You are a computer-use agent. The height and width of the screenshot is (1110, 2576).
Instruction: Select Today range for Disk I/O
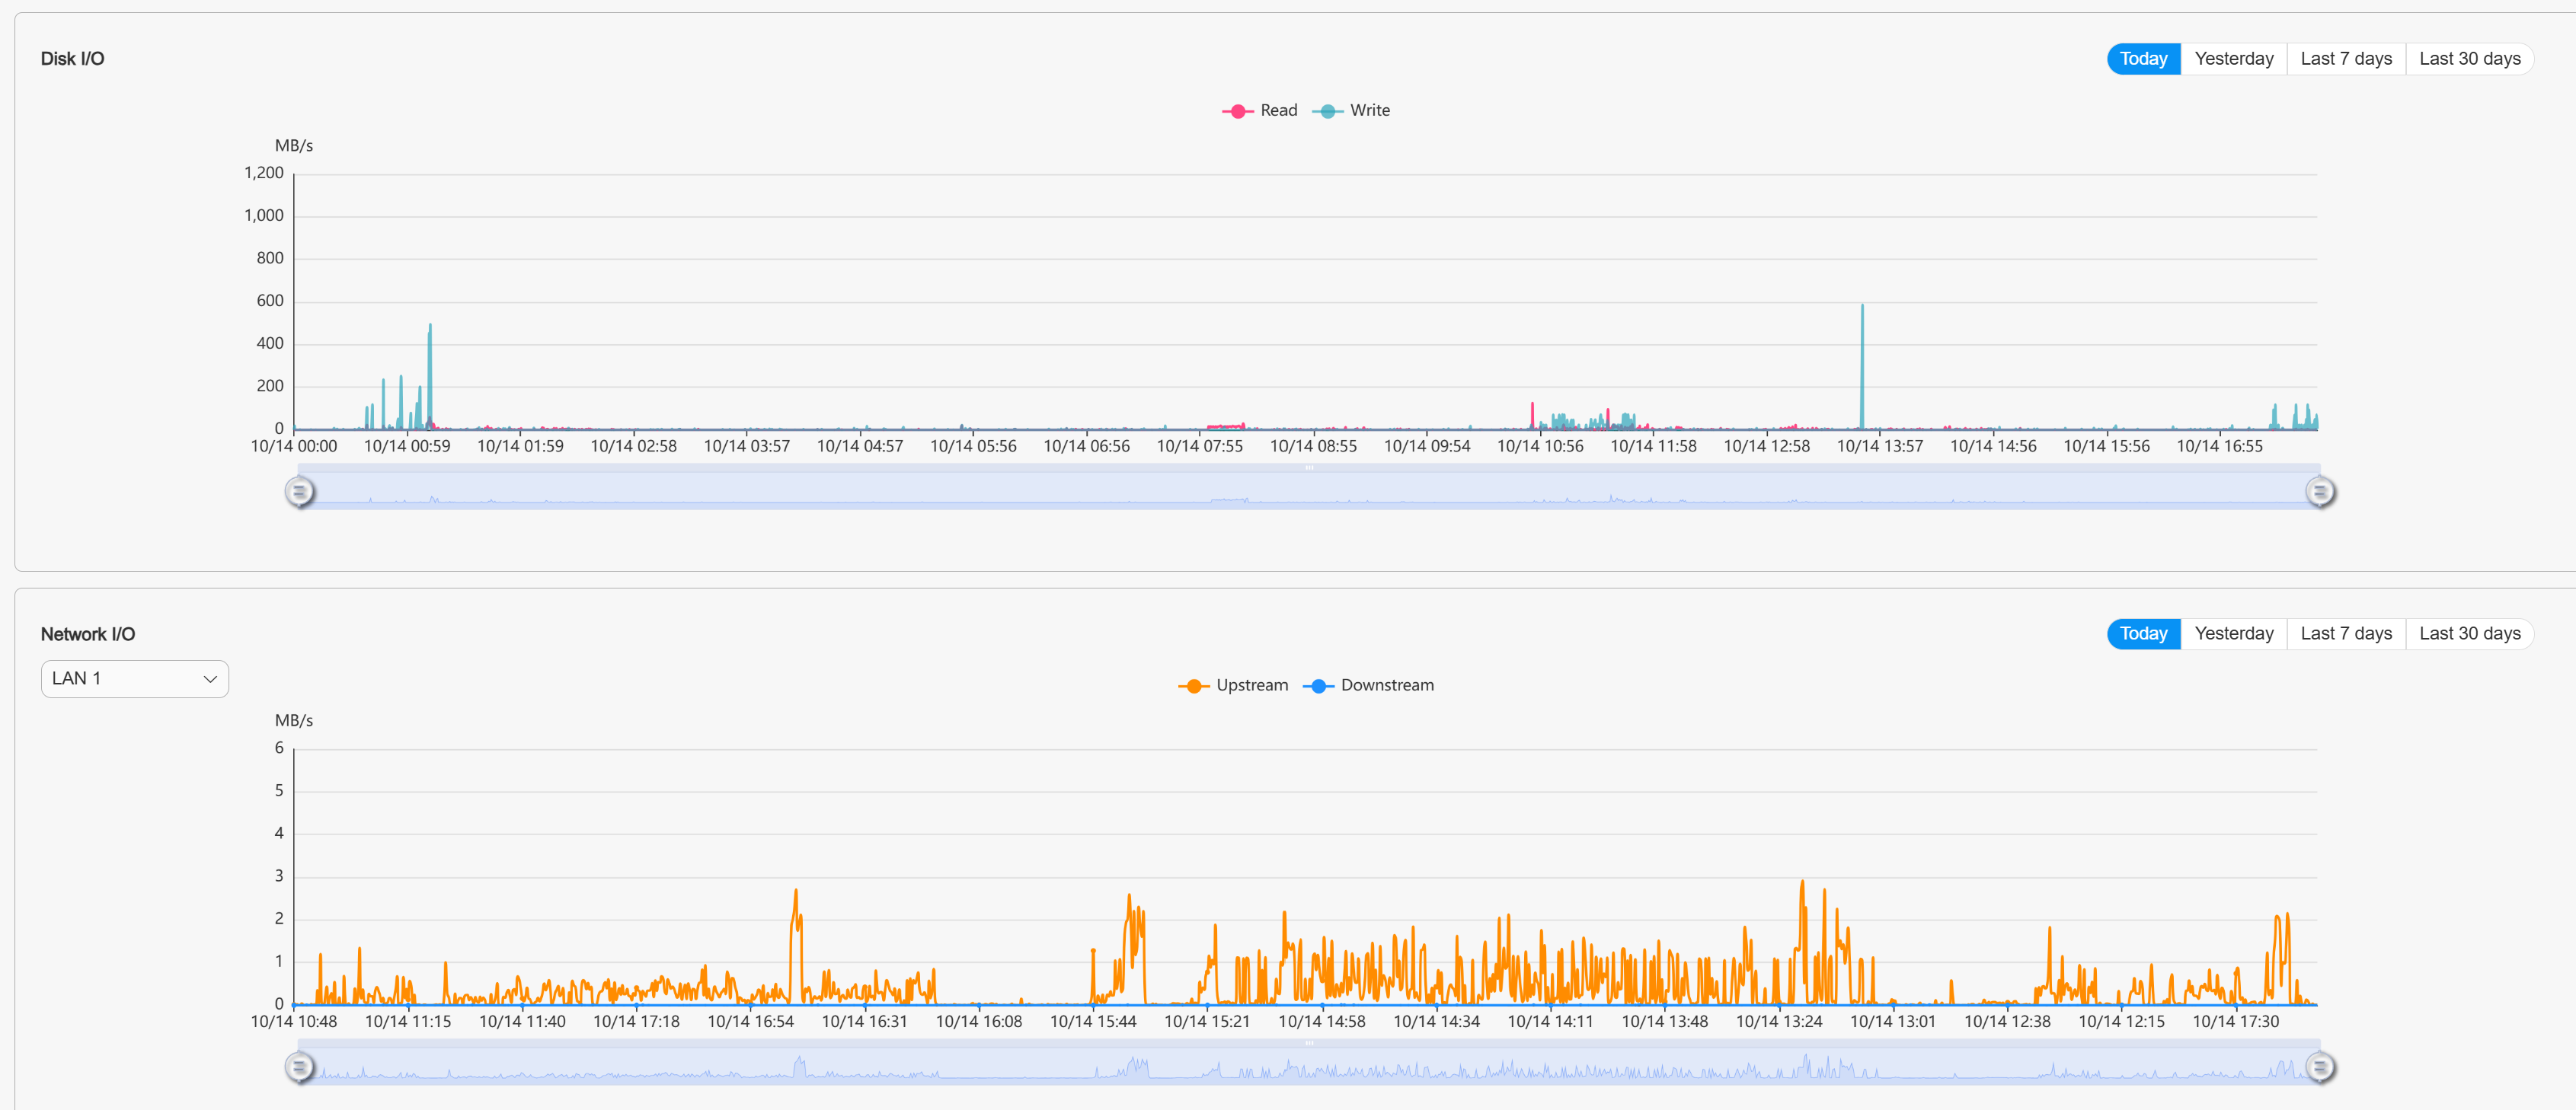pos(2143,59)
